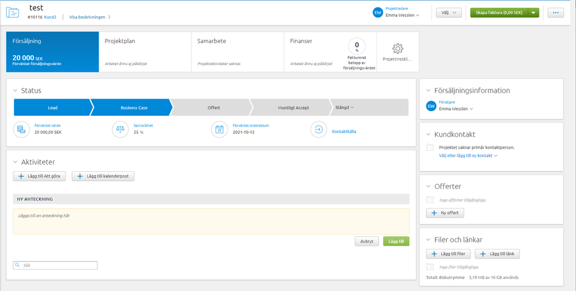Collapse the Aktiviteter section

pyautogui.click(x=15, y=162)
